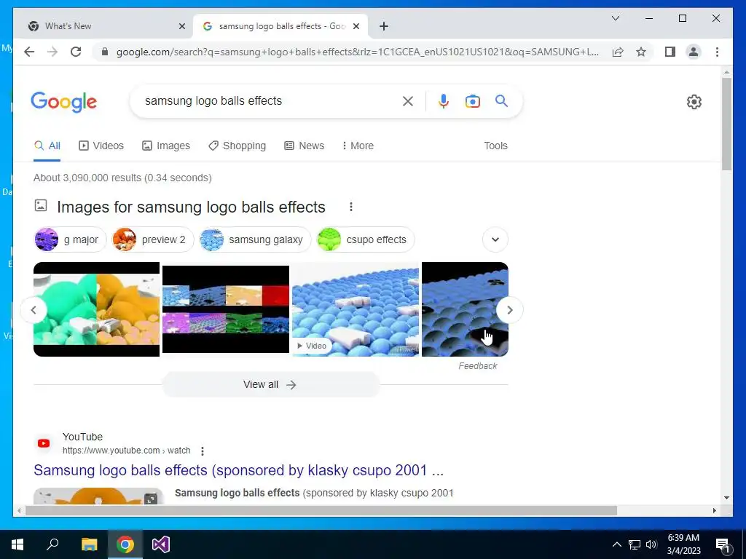Screen dimensions: 746x559
Task: Click the Google logo
Action: click(64, 102)
